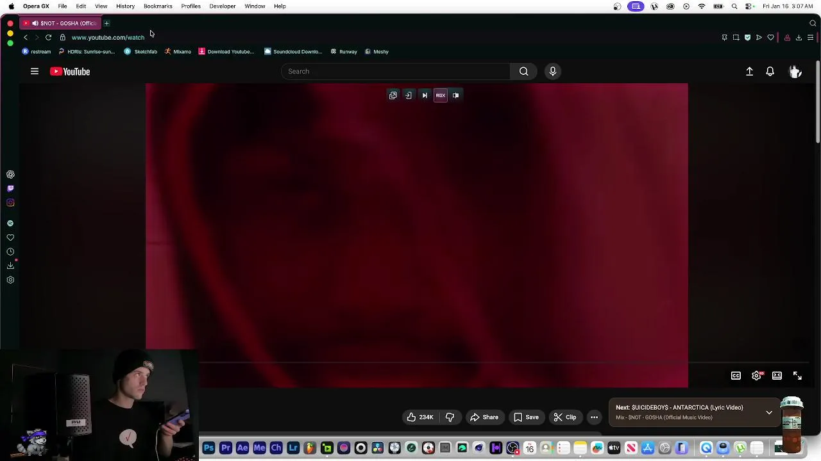The image size is (821, 461).
Task: Click the pin icon in the address bar
Action: [x=725, y=37]
